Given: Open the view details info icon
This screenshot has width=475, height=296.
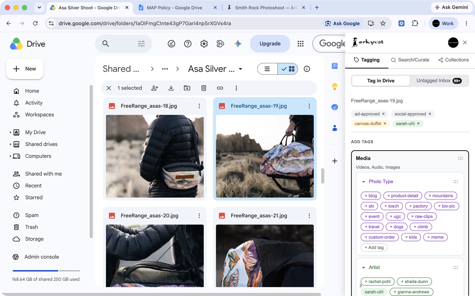Looking at the screenshot, I should tap(307, 69).
